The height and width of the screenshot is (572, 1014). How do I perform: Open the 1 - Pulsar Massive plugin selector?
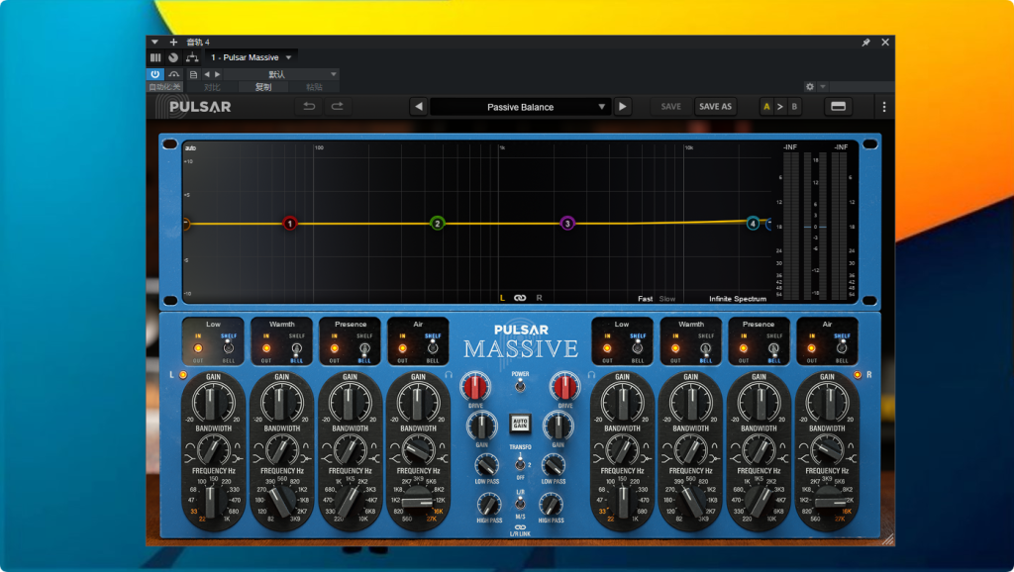pos(252,57)
